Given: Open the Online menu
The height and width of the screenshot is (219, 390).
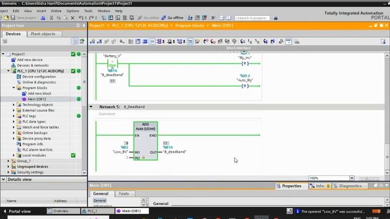Looking at the screenshot, I should click(x=56, y=11).
